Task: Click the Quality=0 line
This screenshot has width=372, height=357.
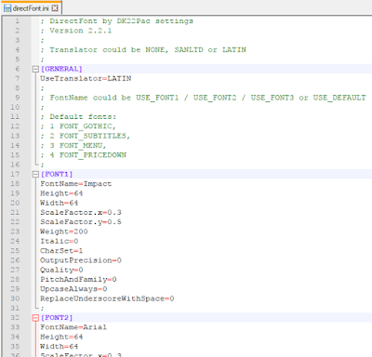Action: 61,270
